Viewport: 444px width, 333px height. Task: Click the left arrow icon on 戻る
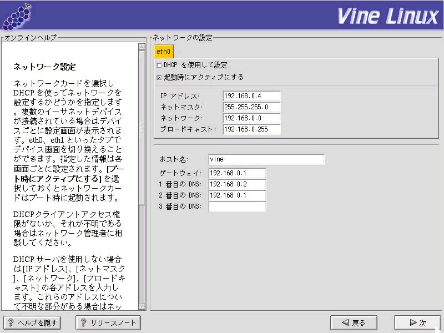(x=345, y=322)
